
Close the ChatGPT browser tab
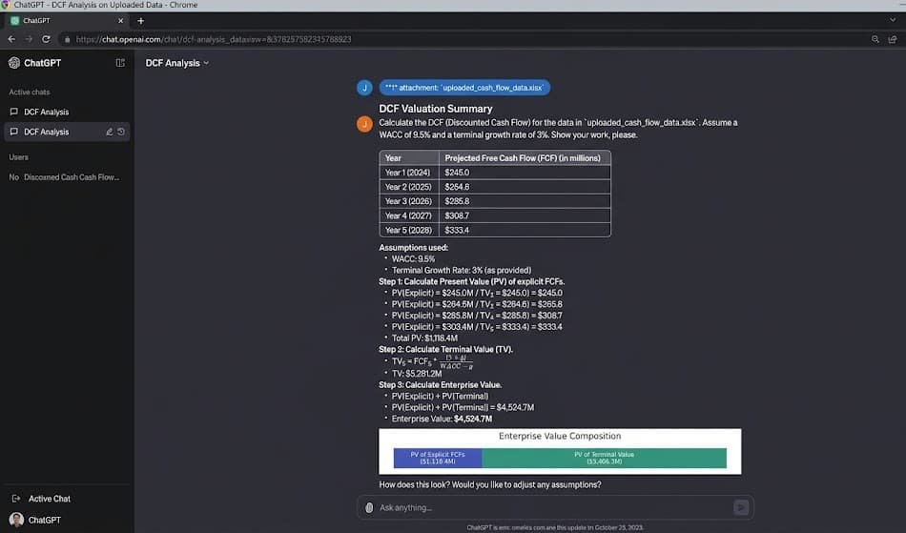click(121, 21)
